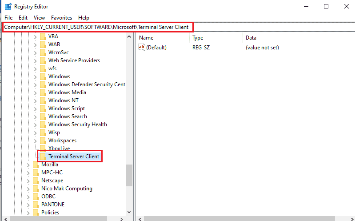This screenshot has height=221, width=355.
Task: Click values pane horizontal scroll left arrow
Action: point(140,219)
